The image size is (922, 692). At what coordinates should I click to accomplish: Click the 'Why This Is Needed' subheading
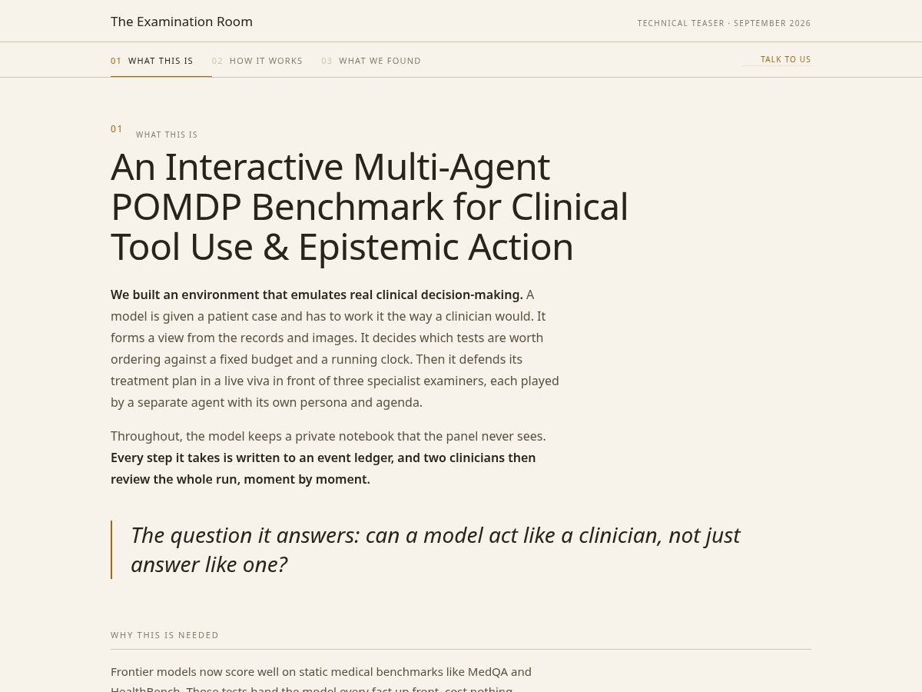pyautogui.click(x=164, y=635)
